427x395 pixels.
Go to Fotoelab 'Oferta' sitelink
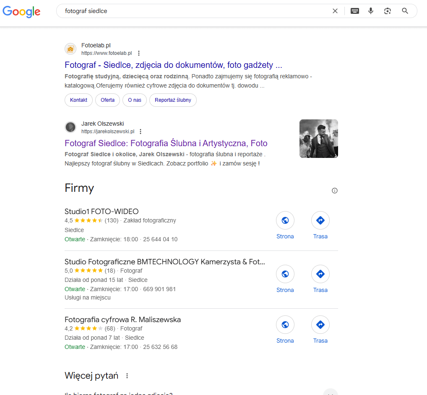107,100
